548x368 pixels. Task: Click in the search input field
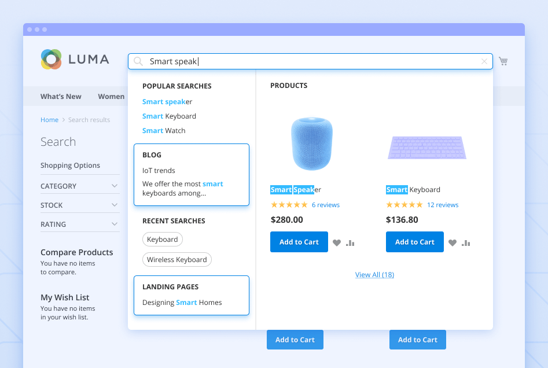(x=312, y=61)
